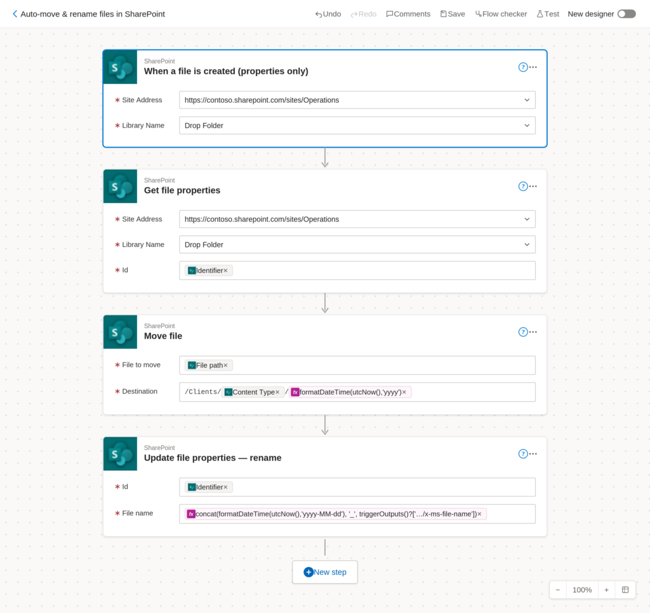
Task: Open help for the Move file action
Action: coord(523,332)
